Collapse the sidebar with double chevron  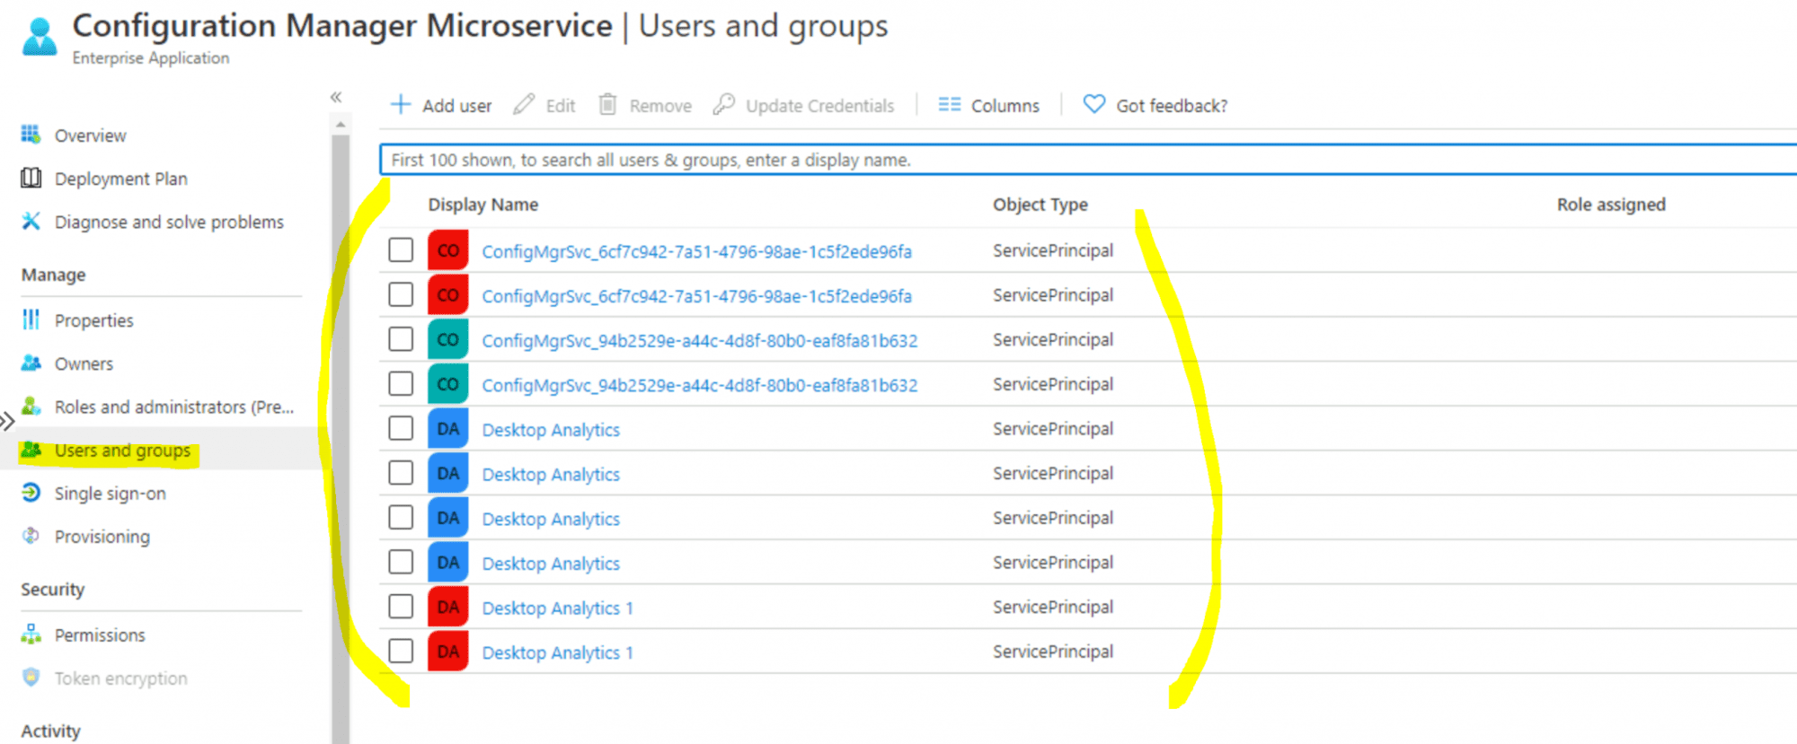tap(336, 97)
